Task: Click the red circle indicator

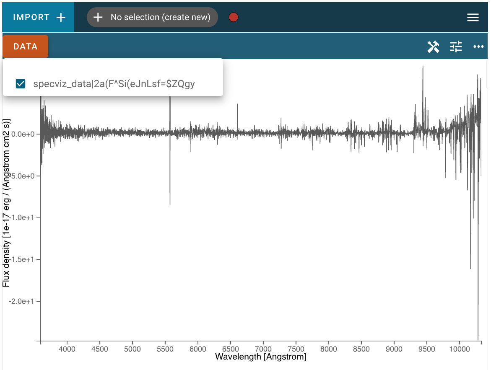Action: point(234,17)
